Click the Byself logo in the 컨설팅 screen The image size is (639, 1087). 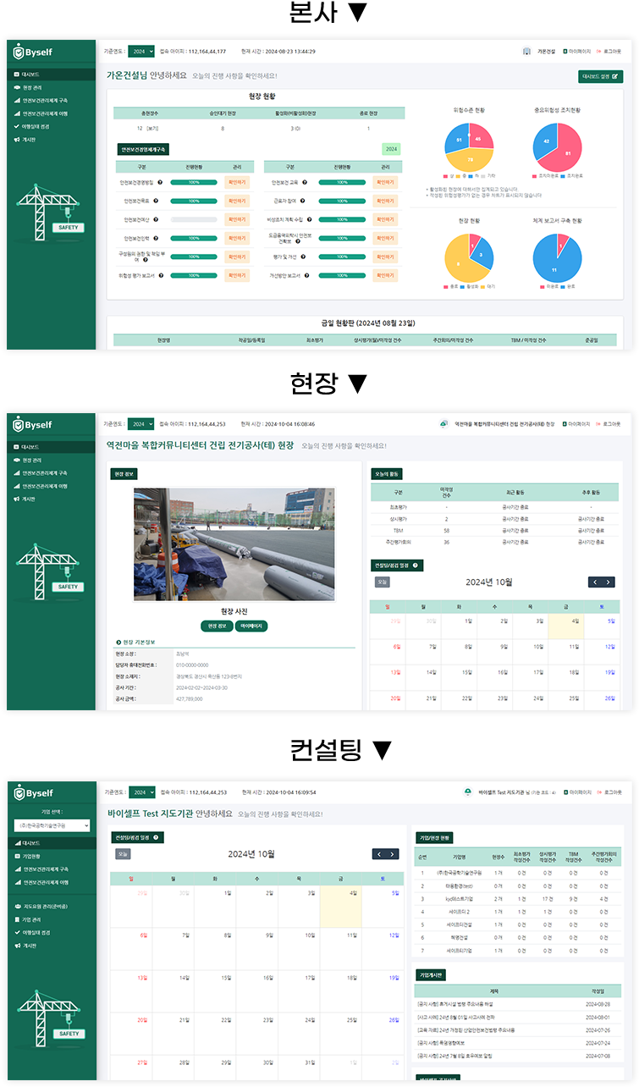tap(33, 793)
